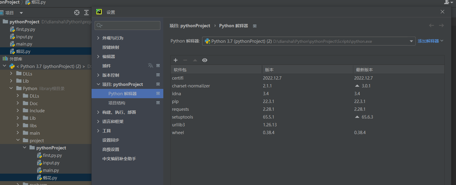Screen dimensions: 456x185
Task: Click the 版本 column header
Action: [307, 70]
